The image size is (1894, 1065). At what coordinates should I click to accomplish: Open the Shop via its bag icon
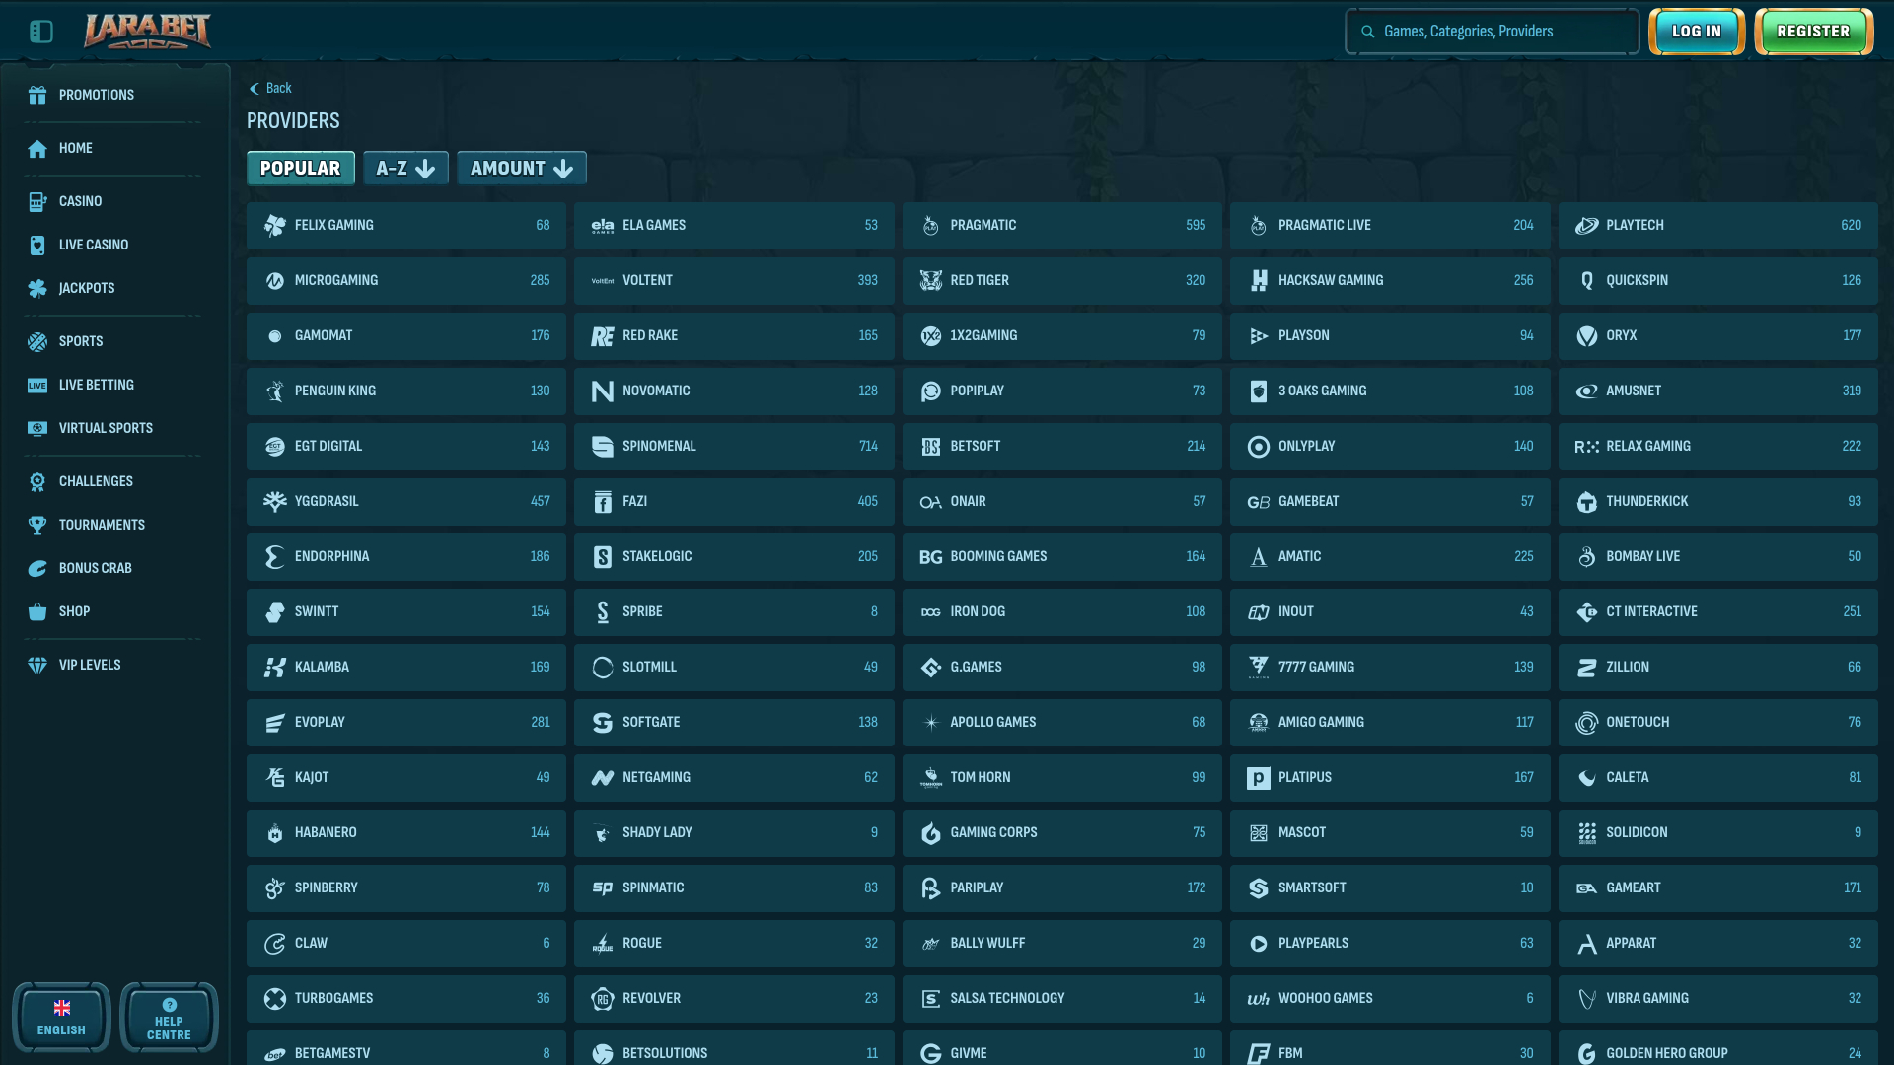tap(37, 611)
